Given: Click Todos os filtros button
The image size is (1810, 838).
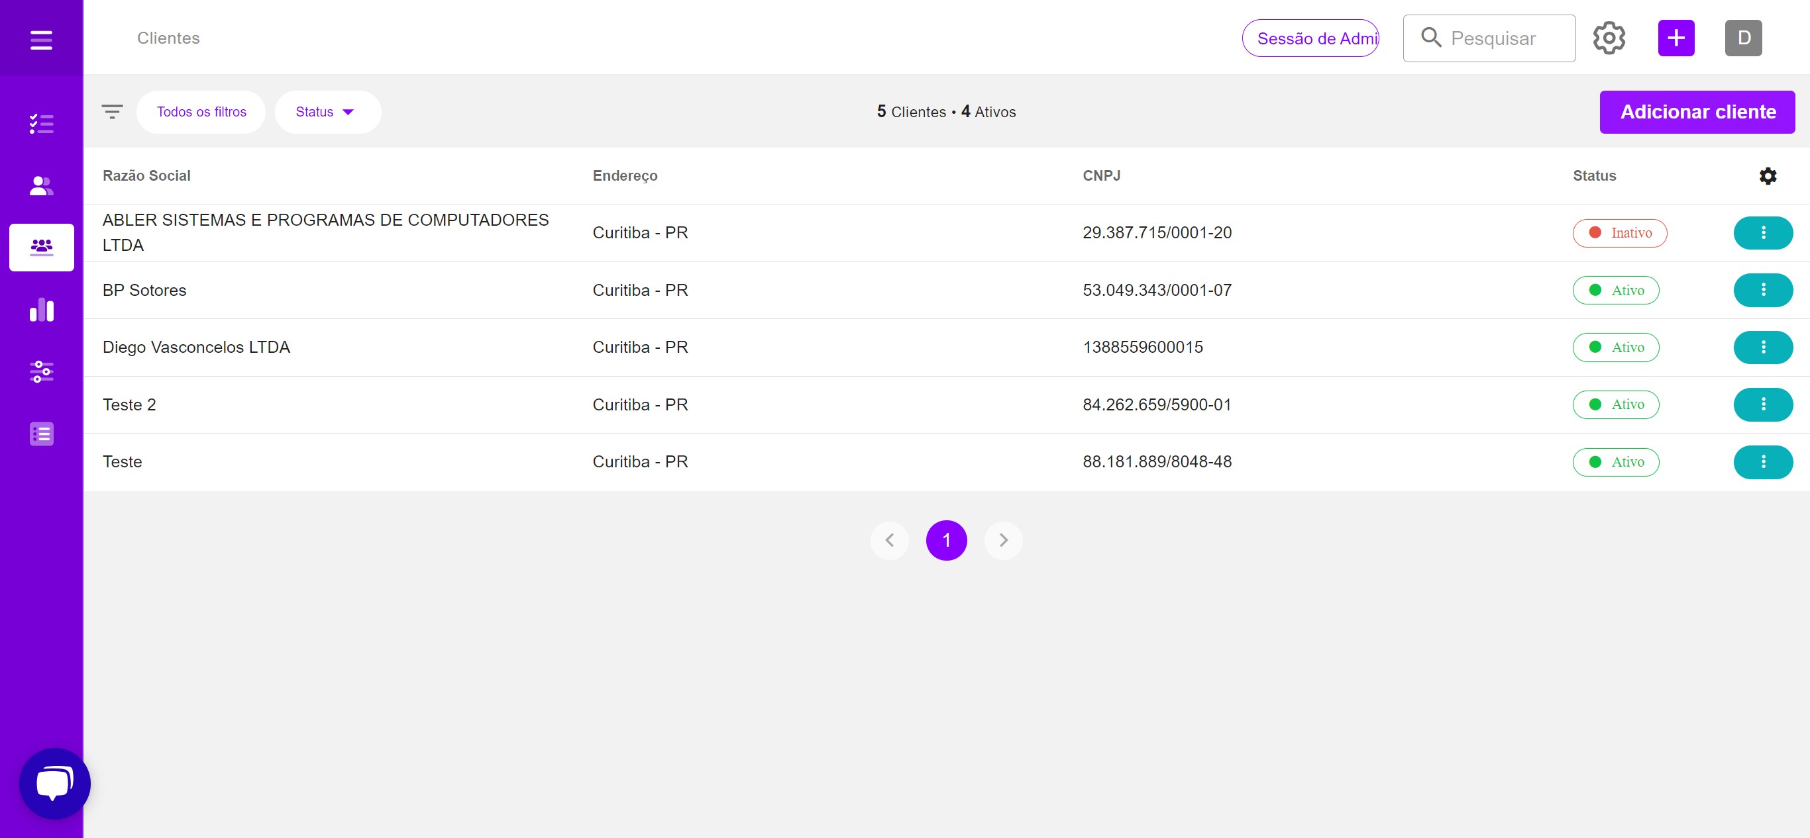Looking at the screenshot, I should point(201,112).
